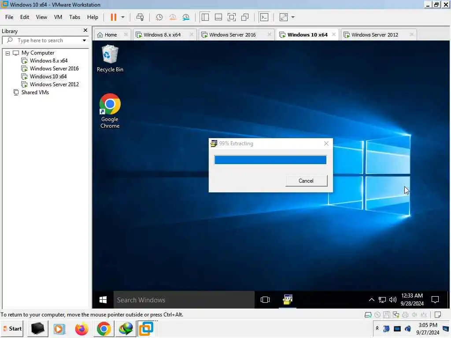Open the power options dropdown arrow beside pause
This screenshot has height=338, width=451.
[123, 17]
